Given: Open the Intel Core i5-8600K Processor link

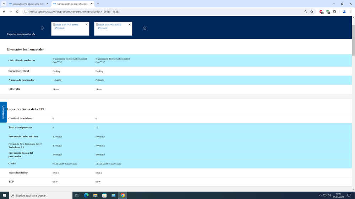Looking at the screenshot, I should (67, 26).
